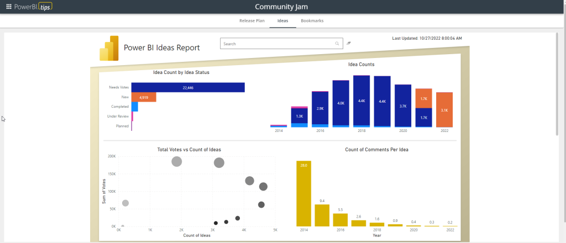Select the Needs Votes bar showing 22,446
The width and height of the screenshot is (566, 243).
click(188, 87)
